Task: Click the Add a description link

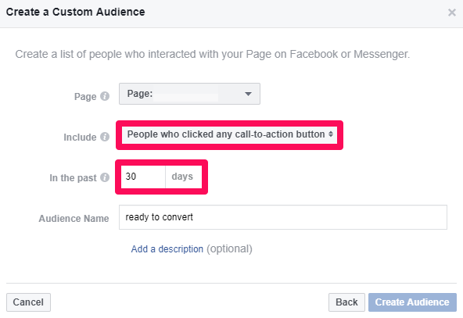Action: point(167,249)
